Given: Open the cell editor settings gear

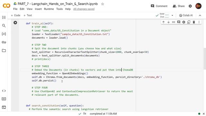Looking at the screenshot, I should tap(184, 22).
